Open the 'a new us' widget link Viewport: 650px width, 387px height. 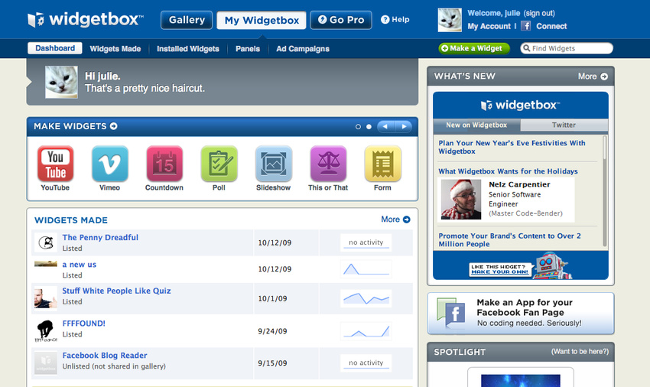tap(80, 264)
